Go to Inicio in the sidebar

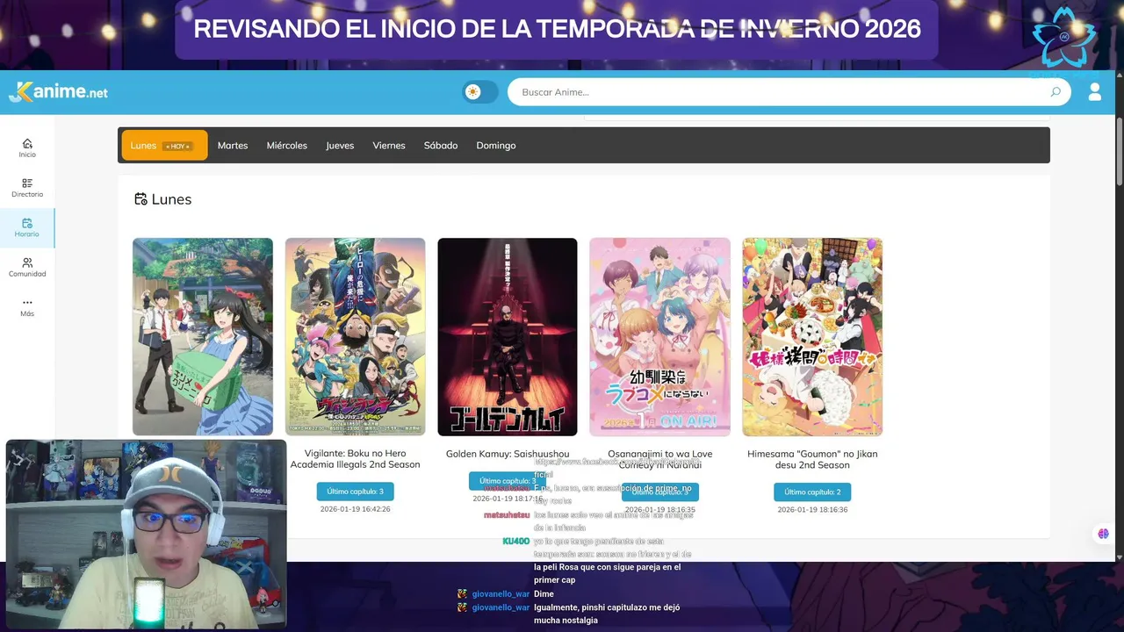click(x=27, y=148)
